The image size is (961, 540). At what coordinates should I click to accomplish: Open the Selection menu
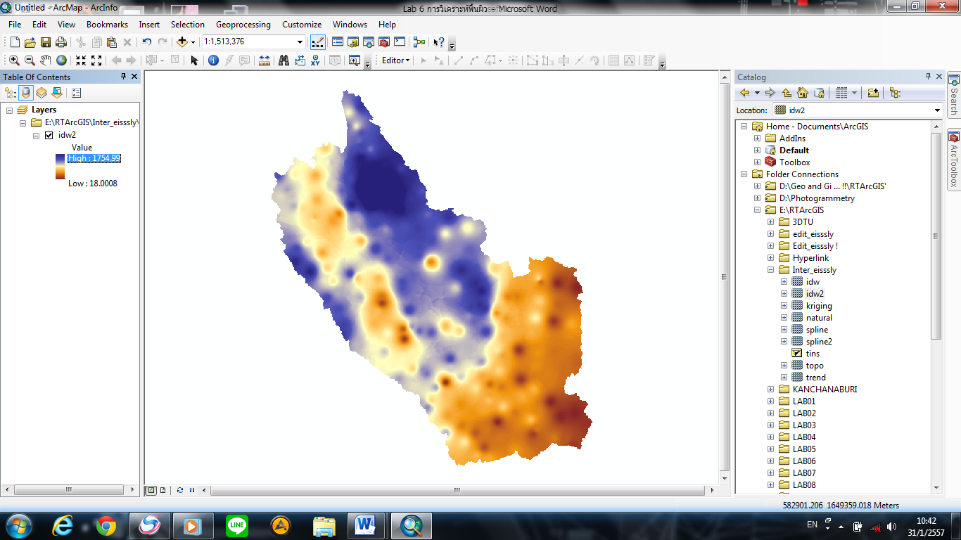coord(188,25)
